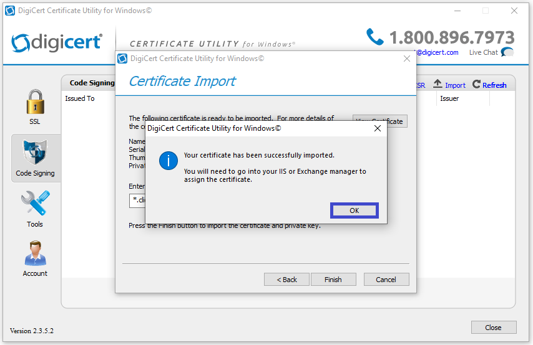Viewport: 533px width, 345px height.
Task: Click the Import link in toolbar
Action: tap(455, 85)
